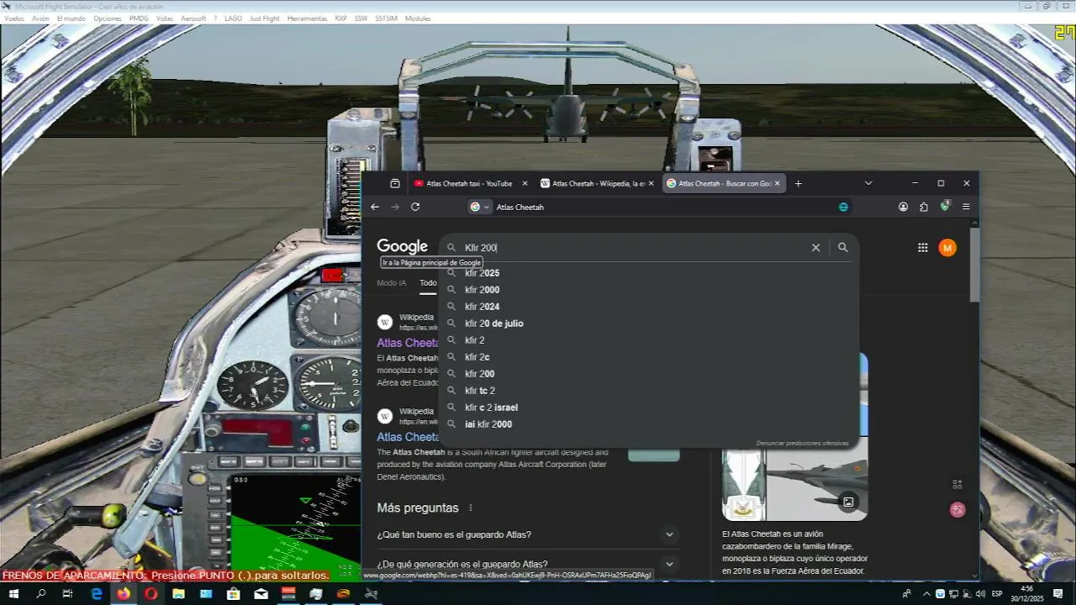Open the first Wikipedia Atlas Cheetah result
The height and width of the screenshot is (605, 1076).
click(408, 343)
